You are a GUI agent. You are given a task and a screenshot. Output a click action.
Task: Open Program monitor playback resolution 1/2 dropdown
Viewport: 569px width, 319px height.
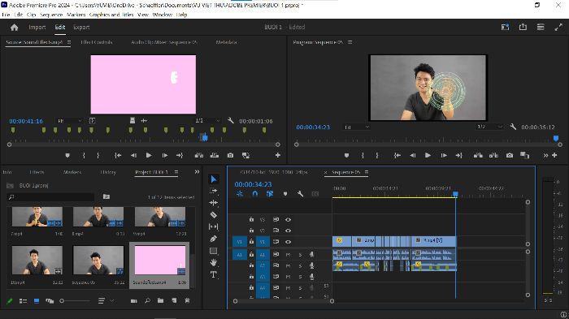(490, 127)
